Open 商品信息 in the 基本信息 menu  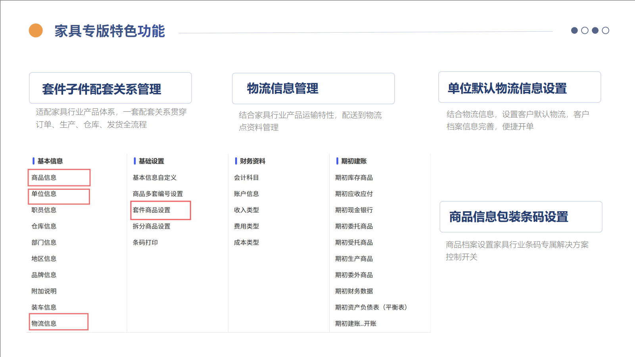pos(44,178)
